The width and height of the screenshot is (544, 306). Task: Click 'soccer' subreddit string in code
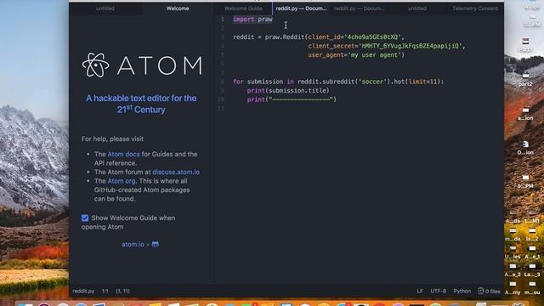coord(372,82)
